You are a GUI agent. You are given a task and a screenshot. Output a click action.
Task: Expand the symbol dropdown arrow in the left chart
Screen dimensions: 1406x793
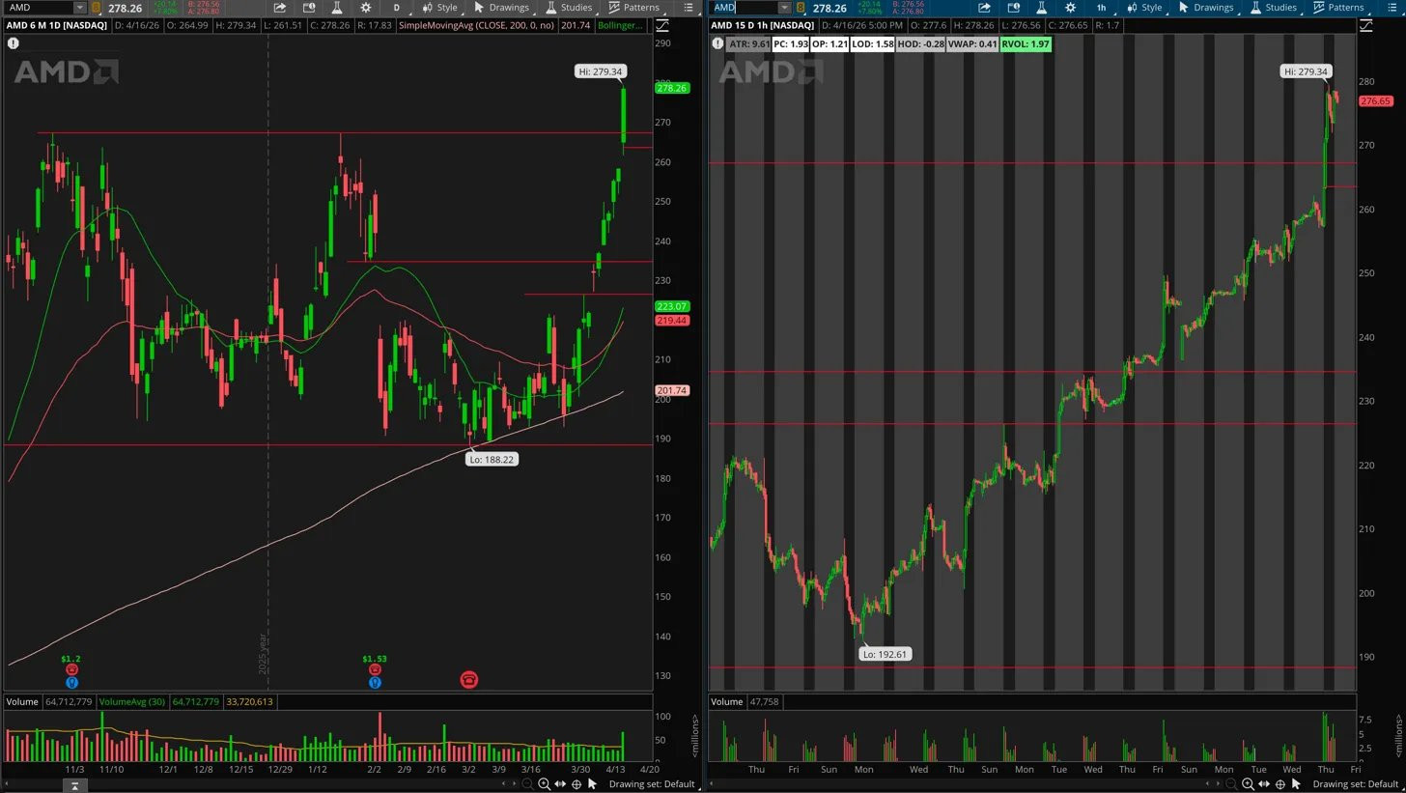pos(82,8)
